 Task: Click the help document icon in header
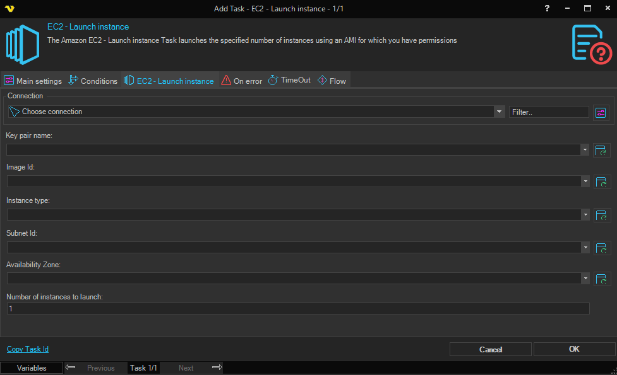pos(591,43)
